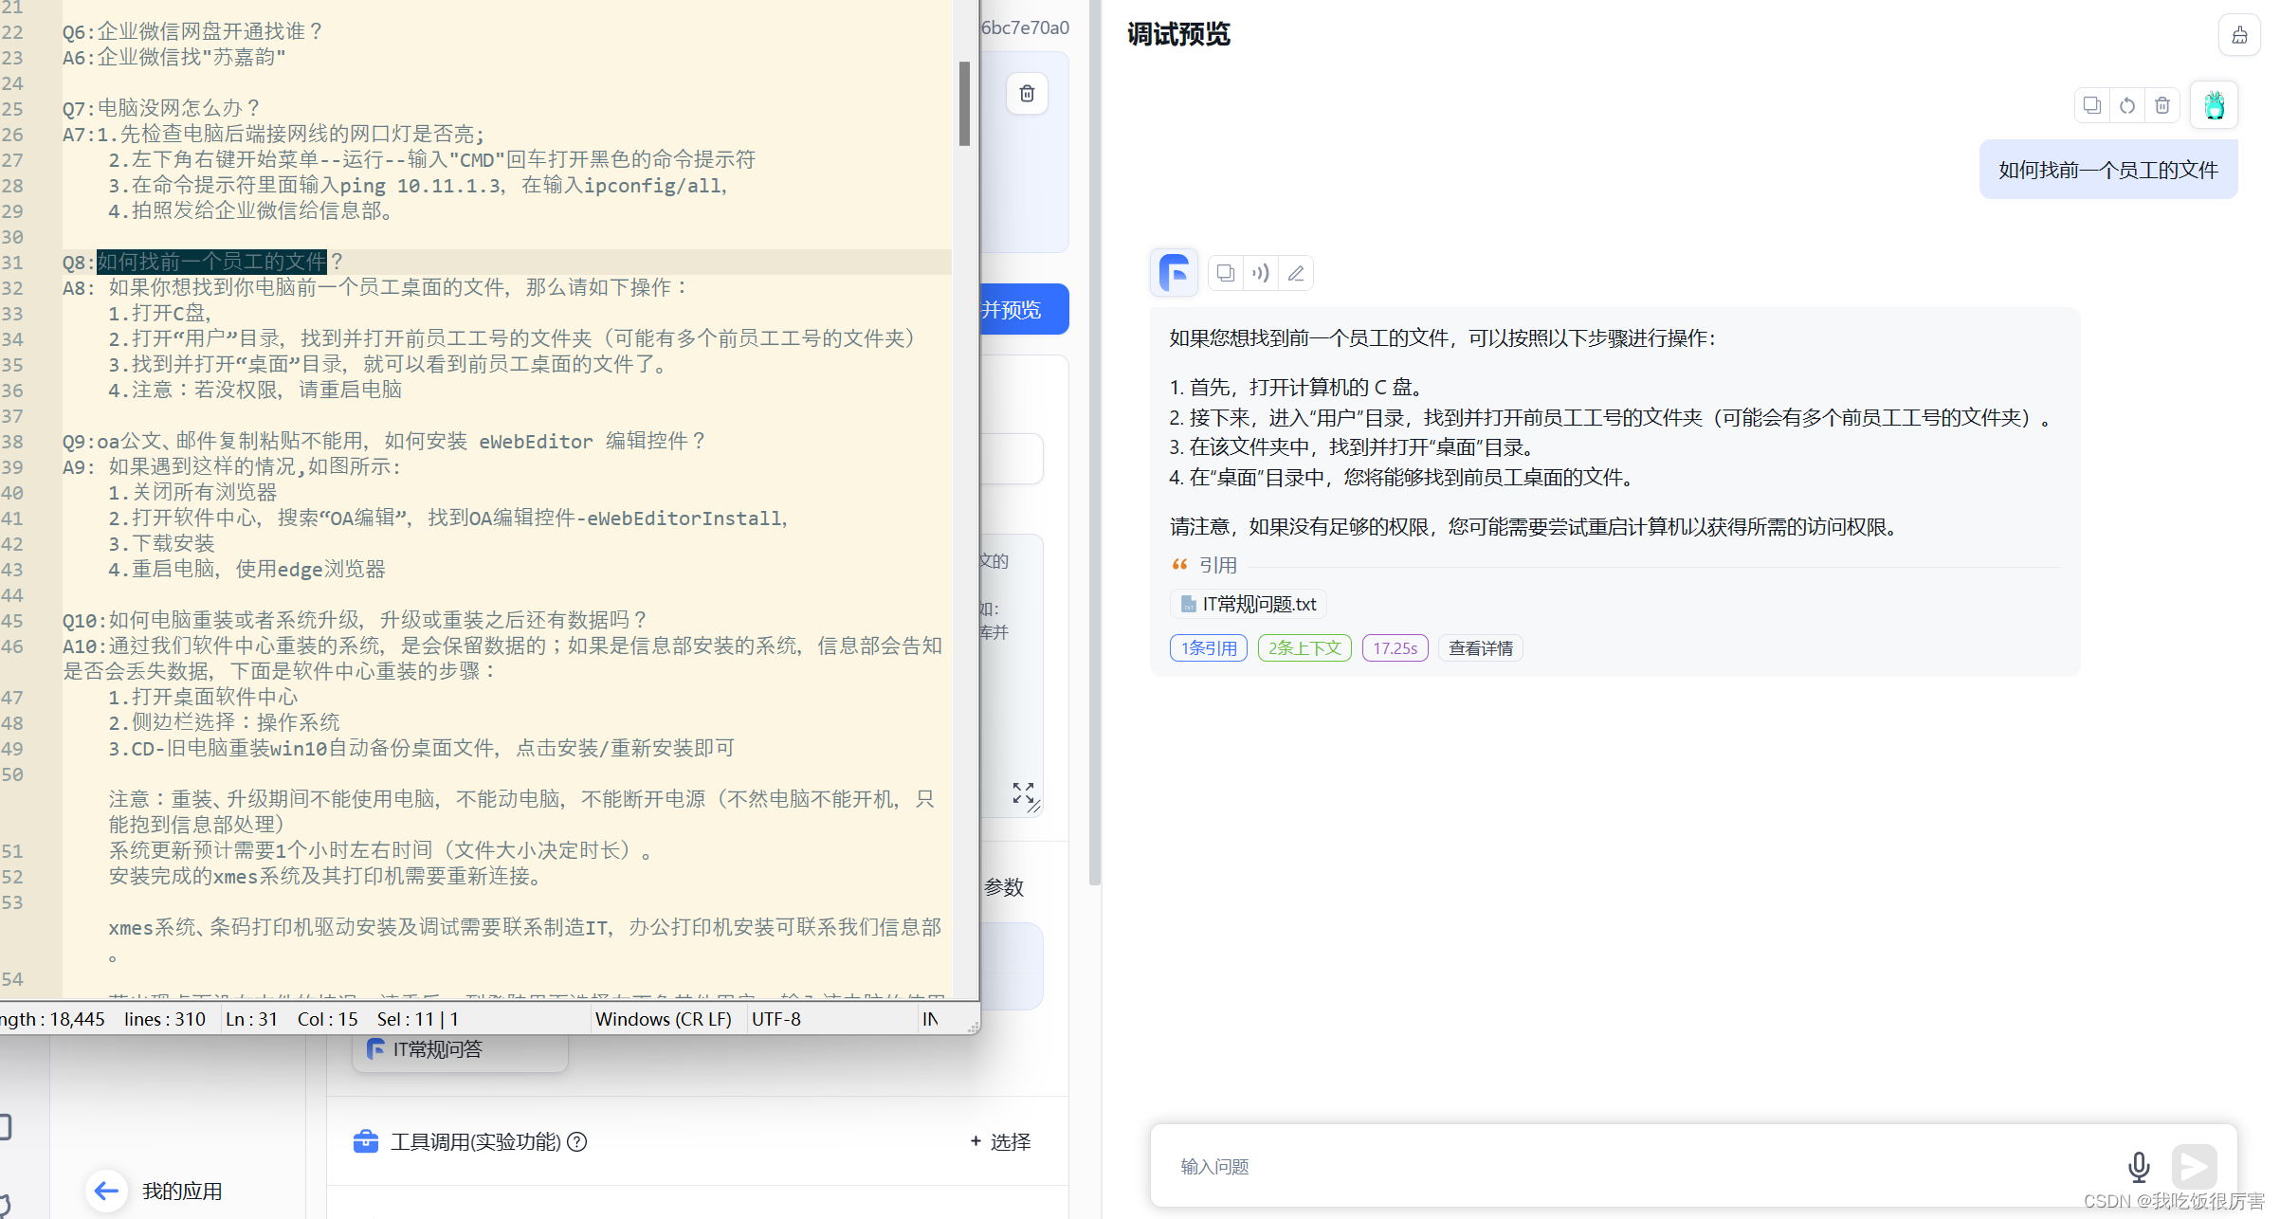Click the 输入问题 chat input field
Image resolution: width=2280 pixels, height=1219 pixels.
(x=1640, y=1167)
